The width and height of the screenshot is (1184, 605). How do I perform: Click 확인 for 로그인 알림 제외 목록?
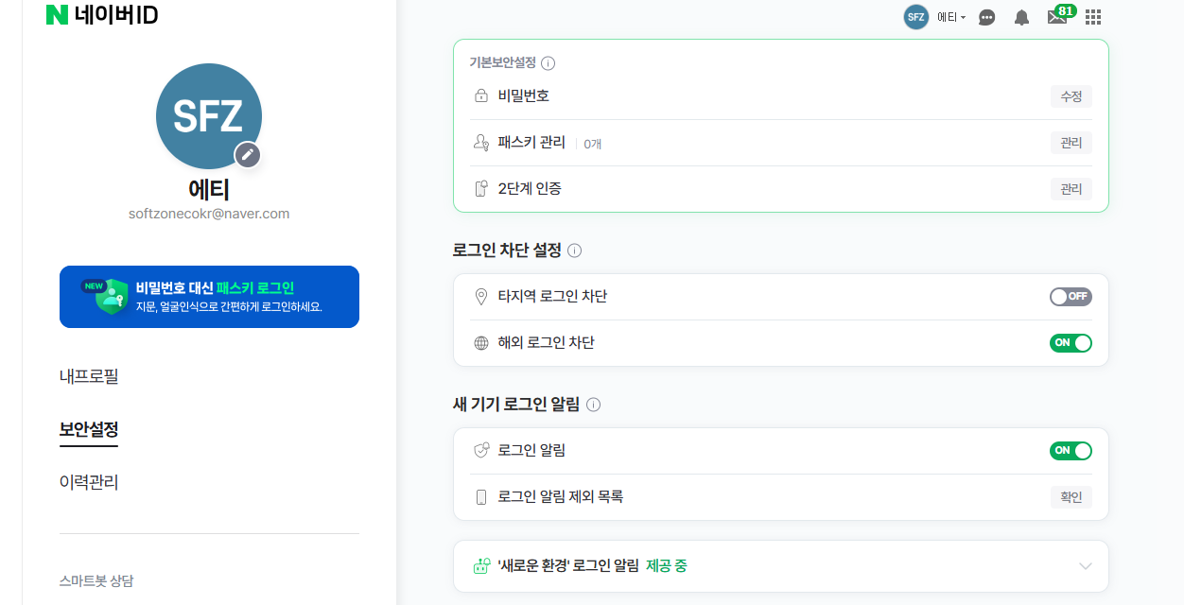tap(1071, 497)
